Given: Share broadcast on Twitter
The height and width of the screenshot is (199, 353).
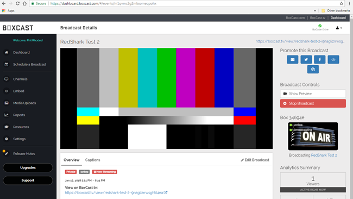Looking at the screenshot, I should (x=306, y=59).
